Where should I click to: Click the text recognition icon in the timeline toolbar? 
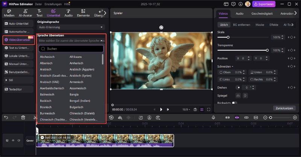click(141, 118)
